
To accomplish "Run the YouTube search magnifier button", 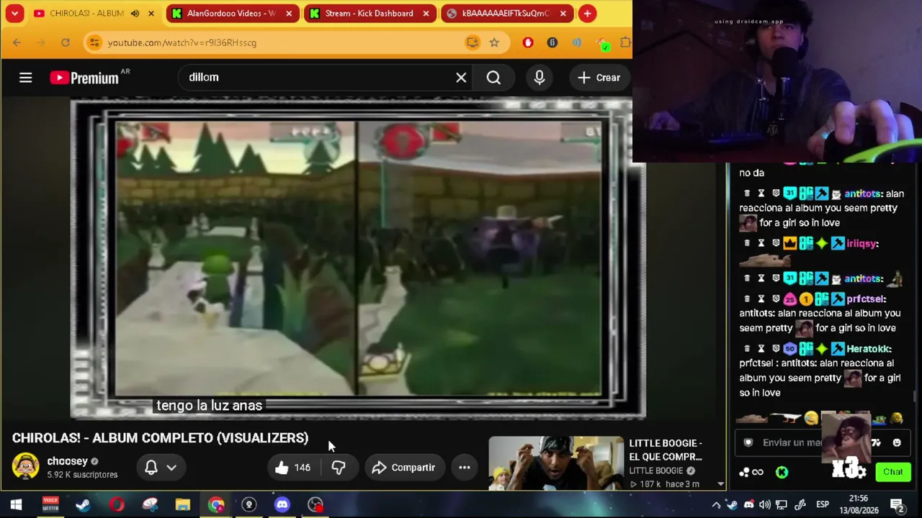I will click(493, 78).
